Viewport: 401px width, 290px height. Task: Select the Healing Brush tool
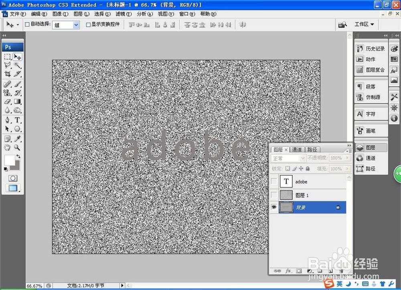coord(7,84)
